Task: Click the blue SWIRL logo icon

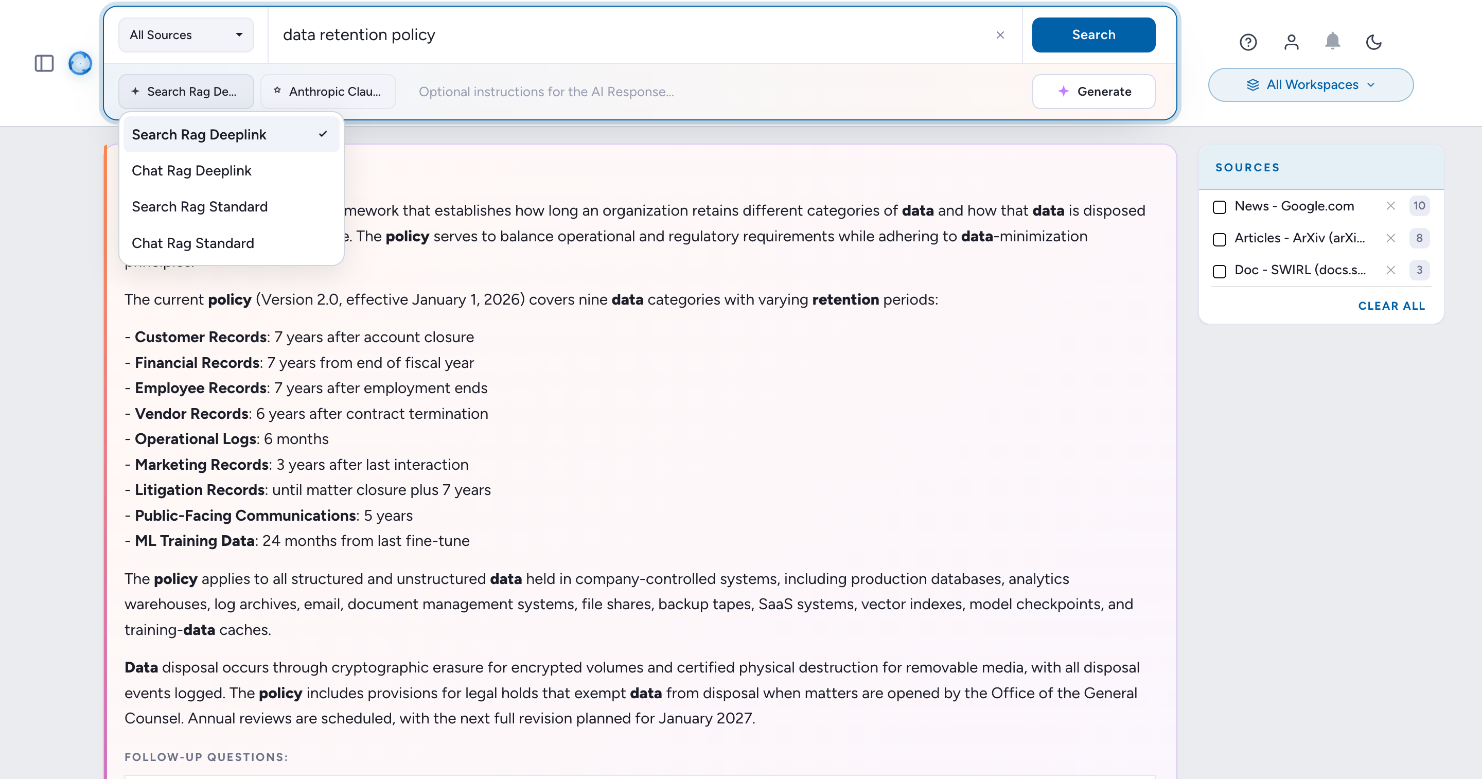Action: tap(80, 63)
